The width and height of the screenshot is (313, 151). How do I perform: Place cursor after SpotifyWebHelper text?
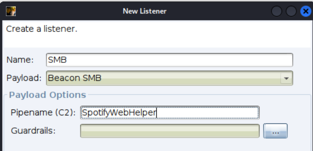point(157,112)
